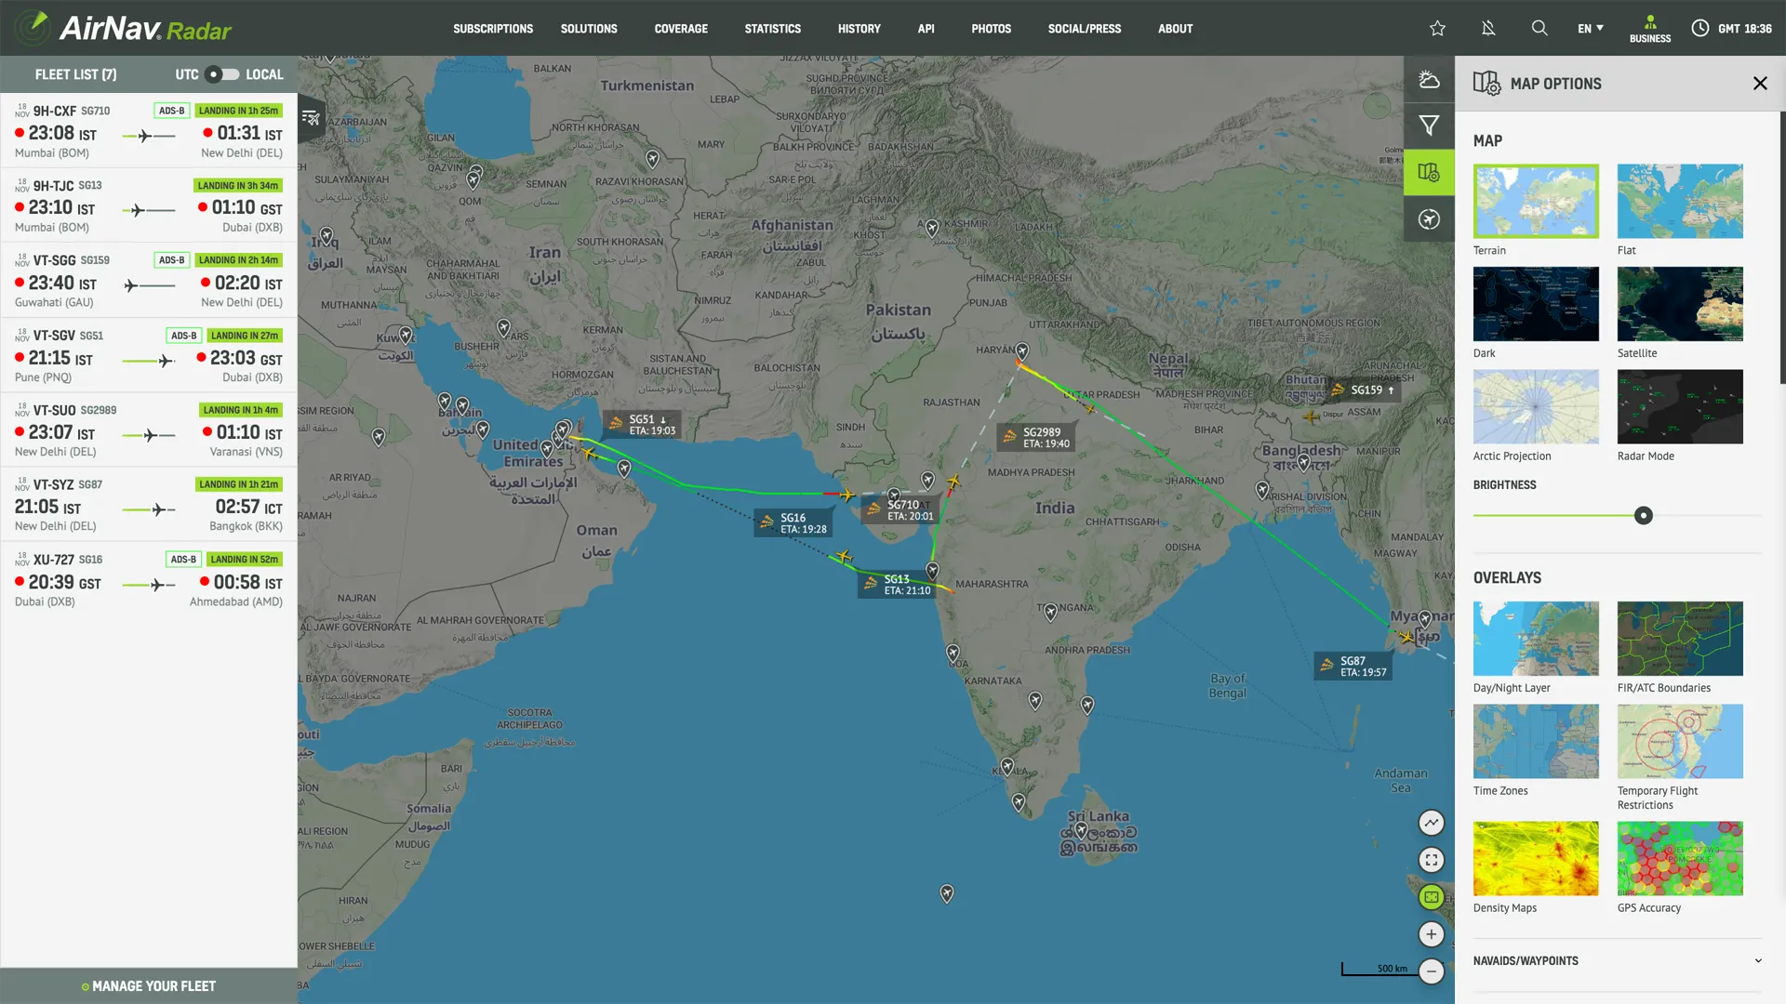Open the STATISTICS menu

pos(772,29)
